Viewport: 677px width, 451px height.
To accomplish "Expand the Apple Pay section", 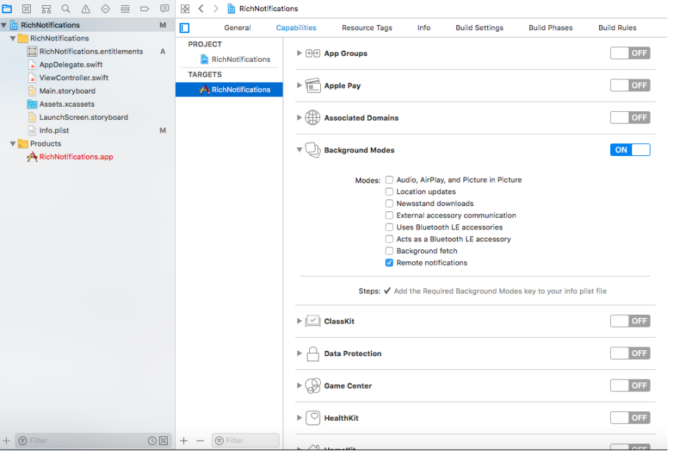I will click(x=299, y=85).
